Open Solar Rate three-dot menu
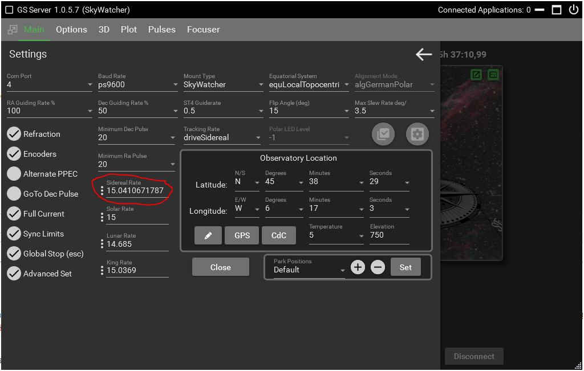 102,217
